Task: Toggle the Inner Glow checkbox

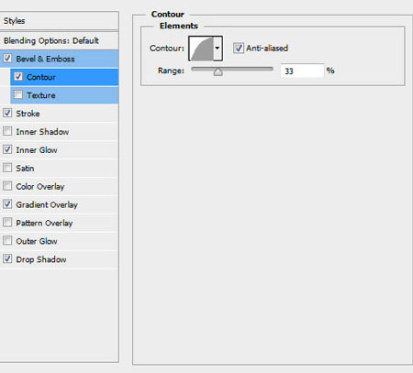Action: 7,149
